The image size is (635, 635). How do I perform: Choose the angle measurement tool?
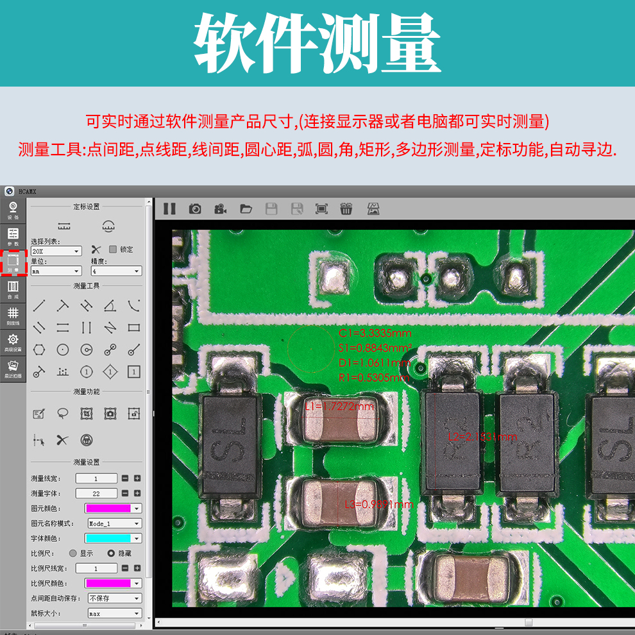coord(110,306)
